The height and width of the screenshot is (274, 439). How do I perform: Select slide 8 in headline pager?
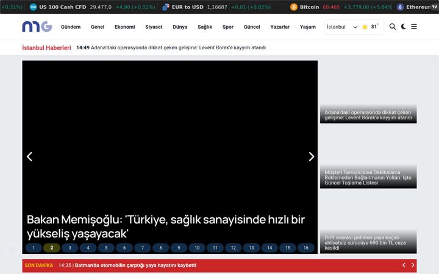161,248
